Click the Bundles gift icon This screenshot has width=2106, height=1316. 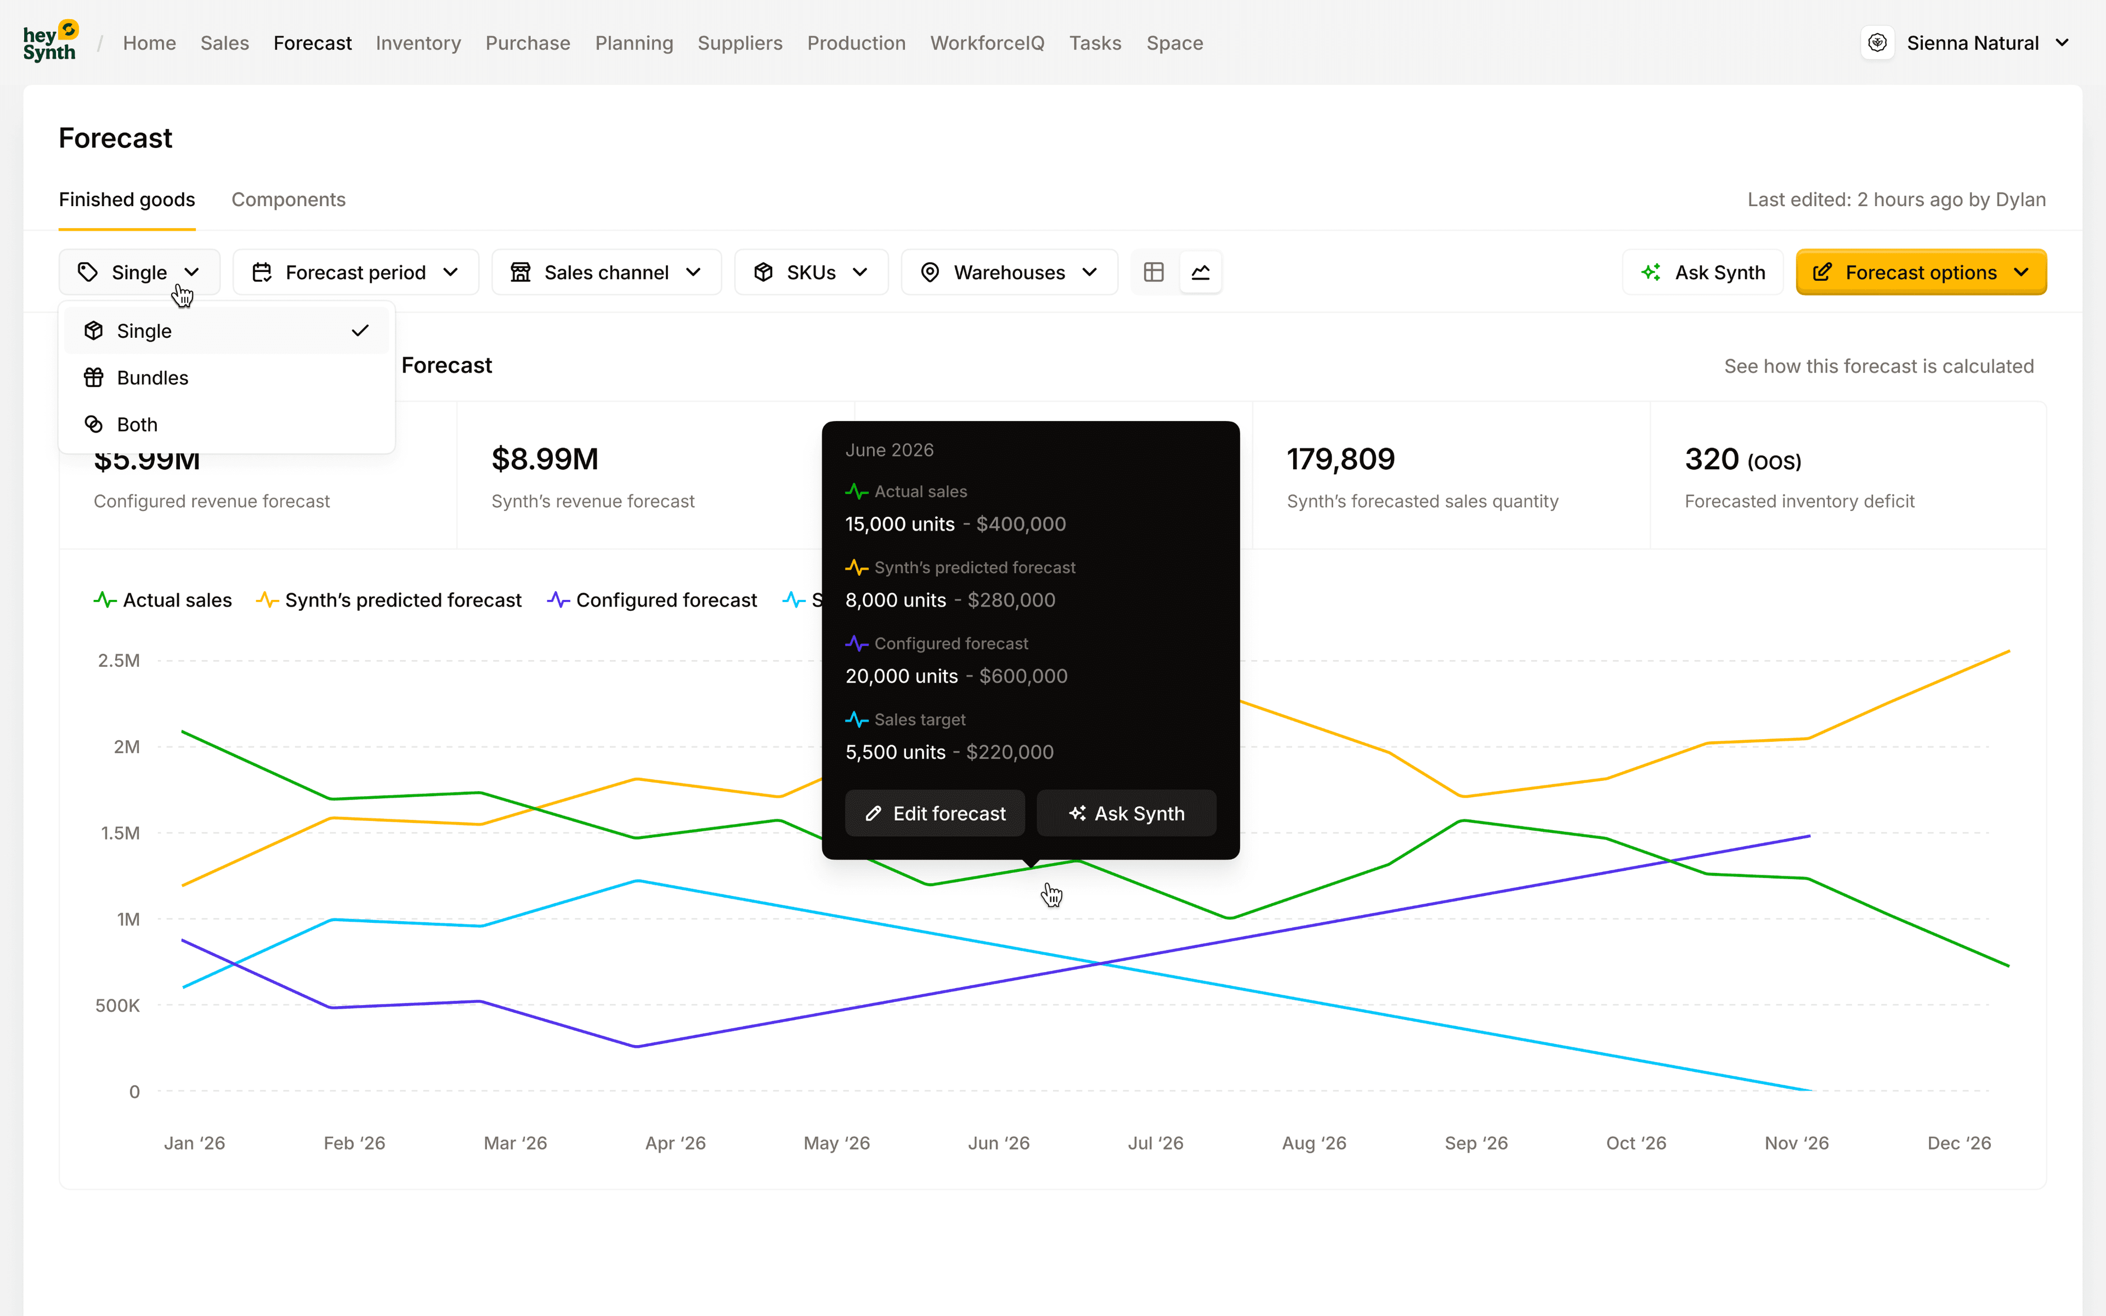pyautogui.click(x=94, y=378)
